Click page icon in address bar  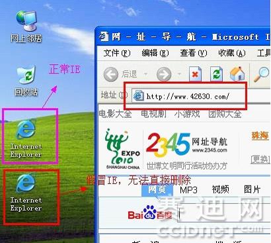138,96
